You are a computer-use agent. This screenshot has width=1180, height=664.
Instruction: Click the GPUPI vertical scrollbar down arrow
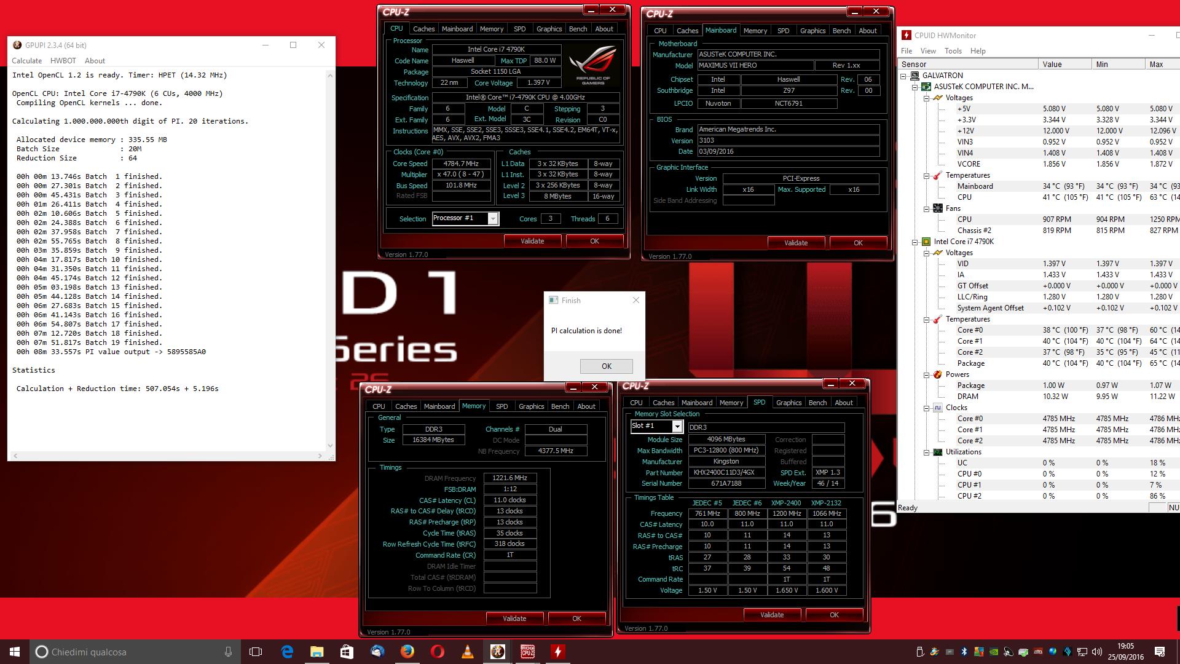tap(331, 446)
